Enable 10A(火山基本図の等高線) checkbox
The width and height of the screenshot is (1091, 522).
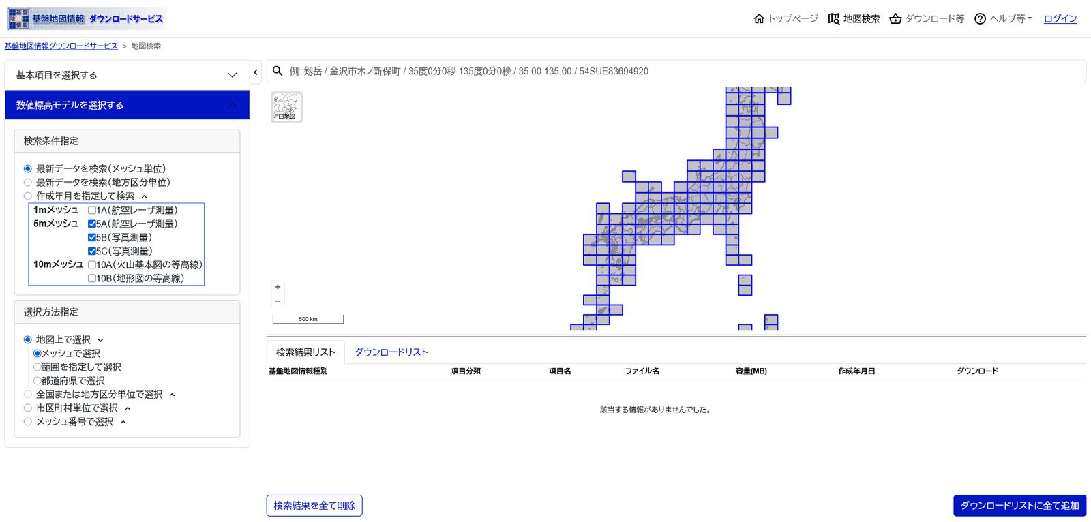click(92, 265)
